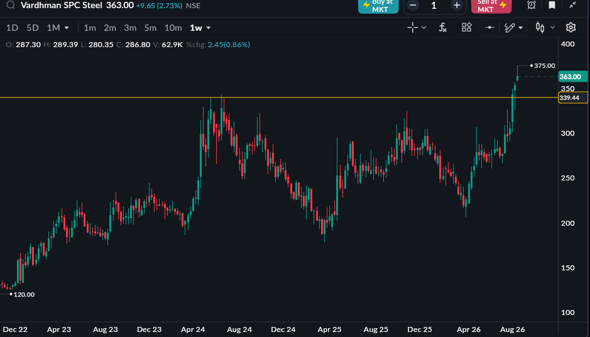The width and height of the screenshot is (590, 337).
Task: Bookmark Vardhman SPC Steel to watchlist
Action: pos(552,5)
